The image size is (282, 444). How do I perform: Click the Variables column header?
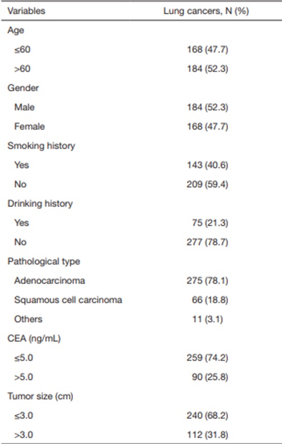pos(26,11)
